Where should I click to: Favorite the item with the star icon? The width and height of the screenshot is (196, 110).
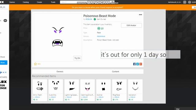pyautogui.click(x=36, y=64)
